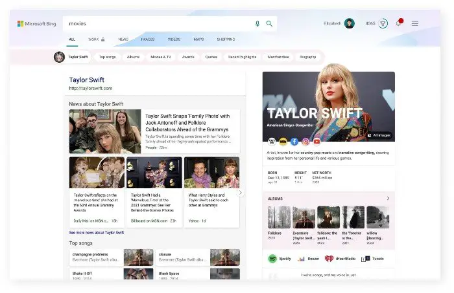The image size is (454, 293).
Task: Open the Evermore album thumbnail
Action: tap(304, 217)
